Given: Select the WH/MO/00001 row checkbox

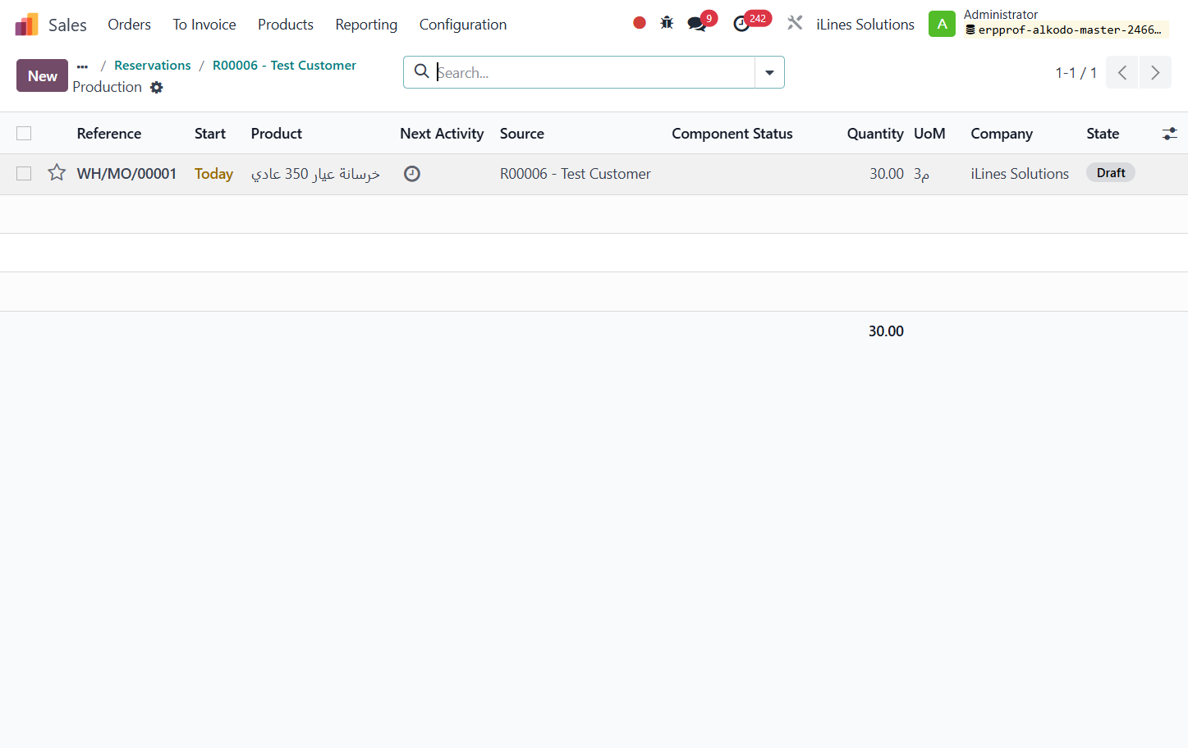Looking at the screenshot, I should pos(24,173).
